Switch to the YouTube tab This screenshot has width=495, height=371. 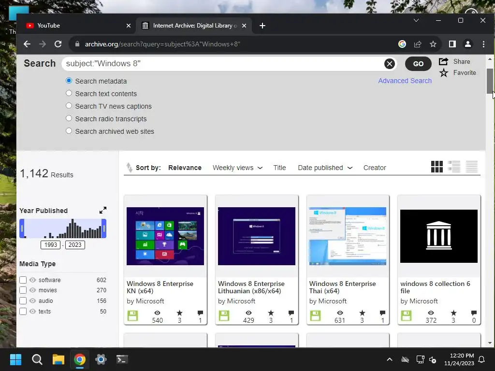[76, 26]
